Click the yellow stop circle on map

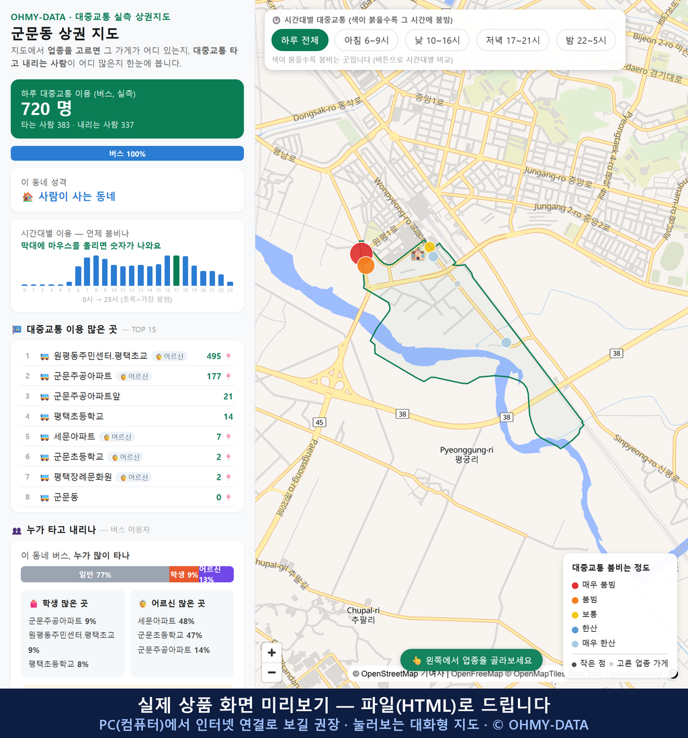(429, 247)
